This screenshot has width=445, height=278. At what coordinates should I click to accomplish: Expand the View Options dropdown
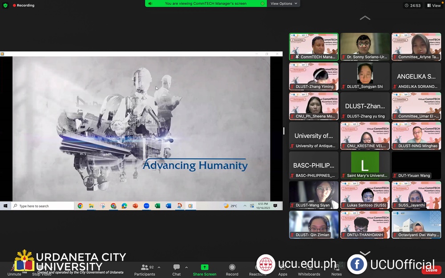coord(284,4)
